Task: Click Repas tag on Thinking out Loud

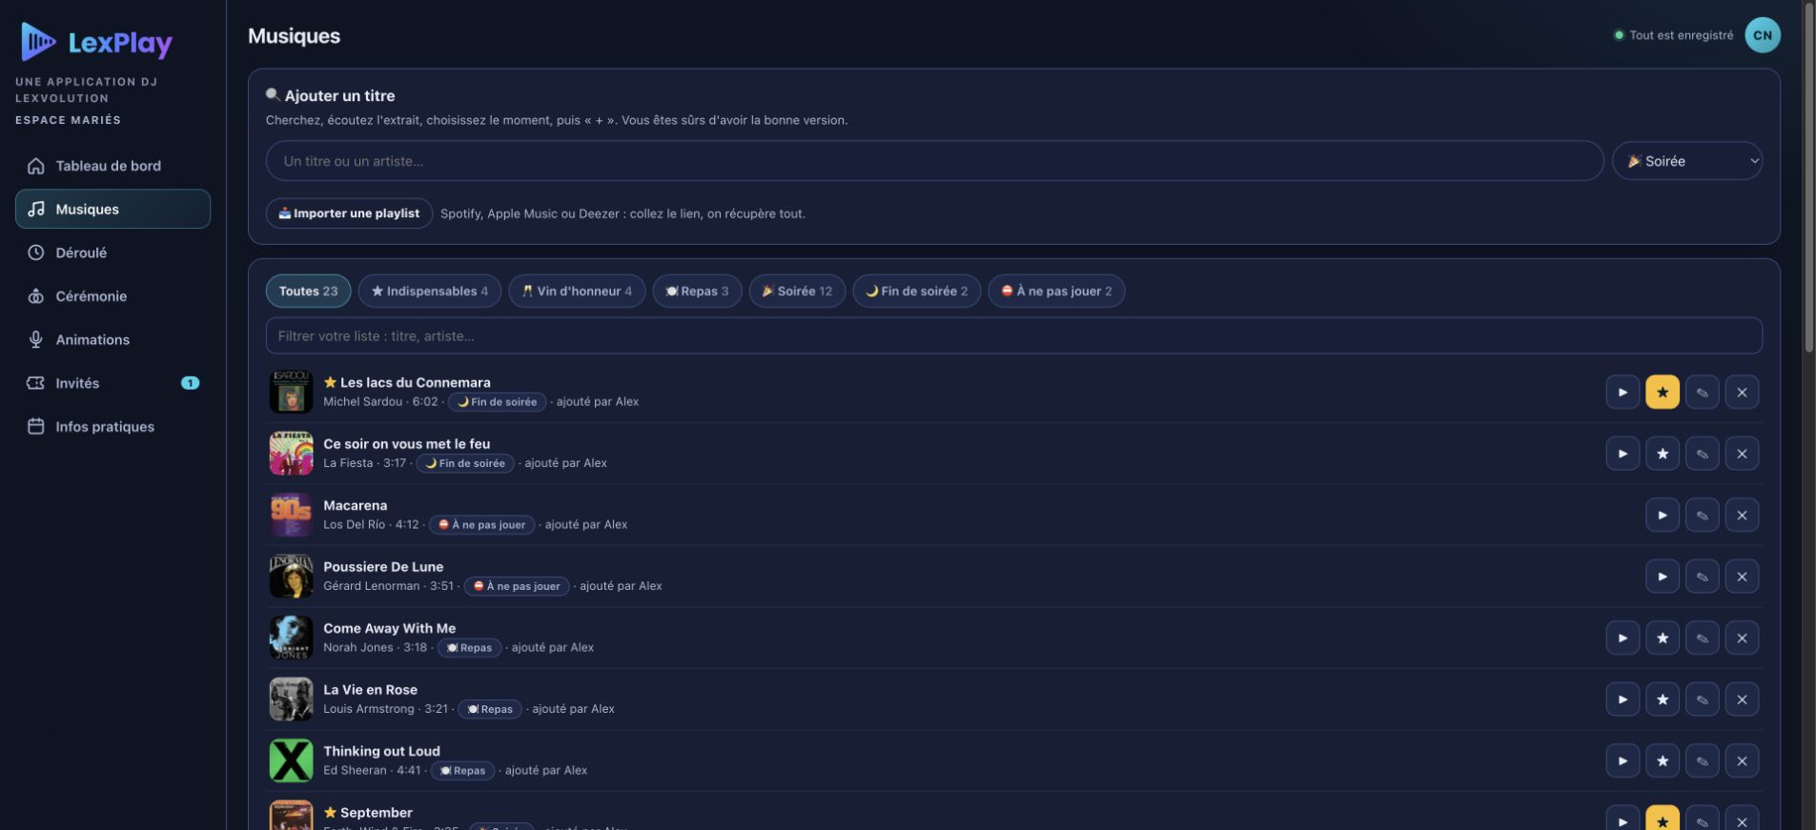Action: [x=462, y=771]
